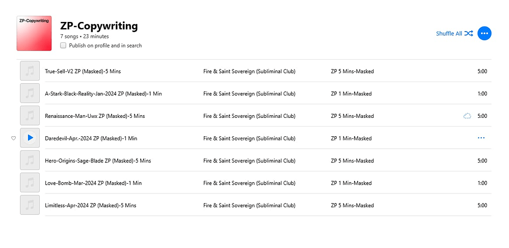Select the Shuffle All link
Viewport: 509px width, 248px height.
tap(449, 34)
